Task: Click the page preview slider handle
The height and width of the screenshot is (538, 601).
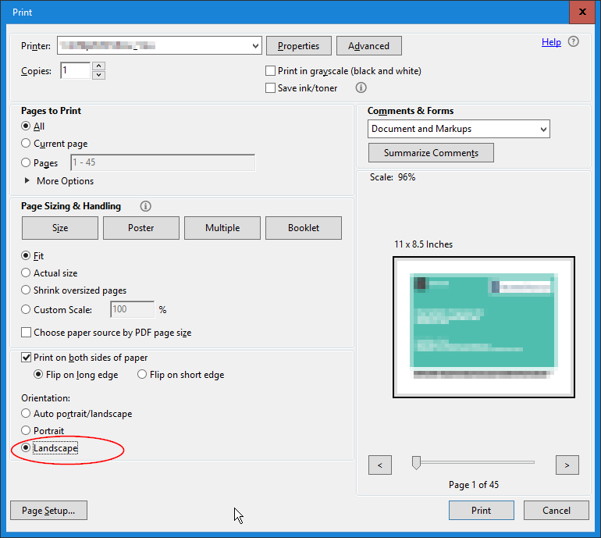Action: (x=416, y=462)
